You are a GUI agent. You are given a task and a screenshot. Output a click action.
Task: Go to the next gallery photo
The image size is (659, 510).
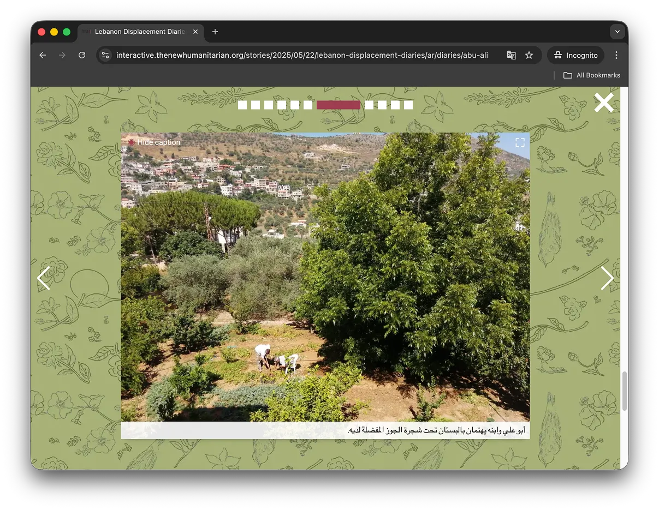pyautogui.click(x=607, y=278)
